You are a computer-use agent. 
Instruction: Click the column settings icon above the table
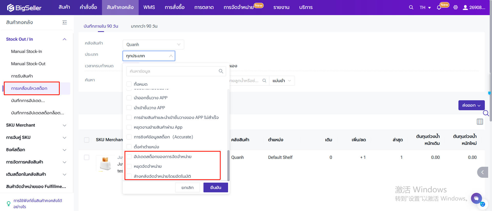click(x=480, y=122)
